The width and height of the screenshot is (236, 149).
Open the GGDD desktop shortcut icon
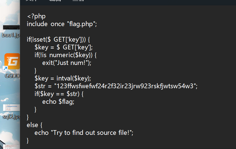pos(12,61)
